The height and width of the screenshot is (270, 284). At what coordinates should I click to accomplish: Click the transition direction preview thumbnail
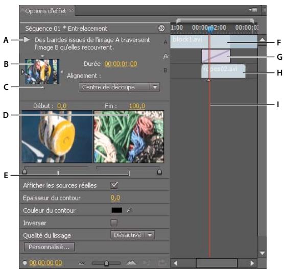[42, 71]
